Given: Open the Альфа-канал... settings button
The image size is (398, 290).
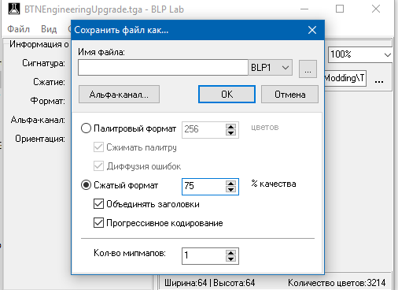Looking at the screenshot, I should (x=119, y=94).
